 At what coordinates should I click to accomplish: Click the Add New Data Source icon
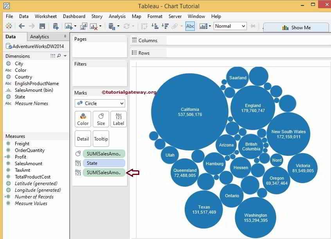click(56, 26)
